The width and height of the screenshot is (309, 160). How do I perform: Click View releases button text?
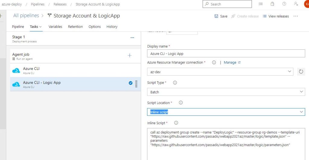click(279, 16)
